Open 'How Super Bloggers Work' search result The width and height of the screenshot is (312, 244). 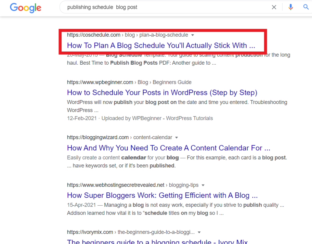pyautogui.click(x=162, y=195)
